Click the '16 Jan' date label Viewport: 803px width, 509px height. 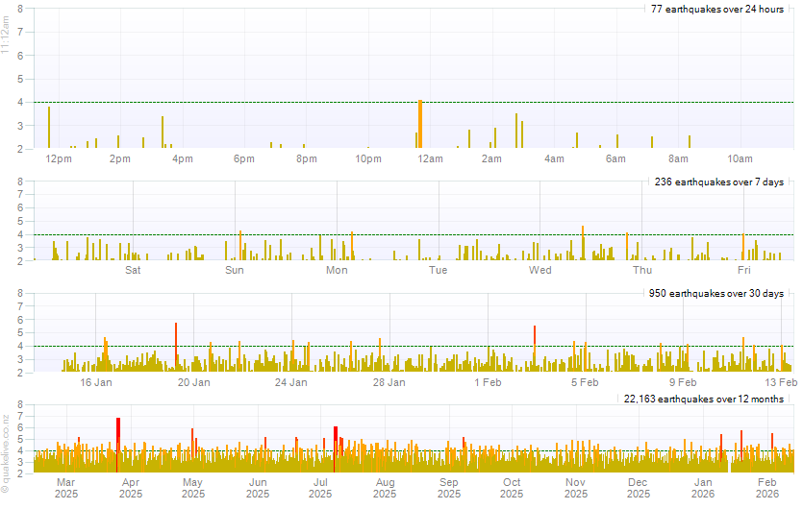click(x=96, y=382)
